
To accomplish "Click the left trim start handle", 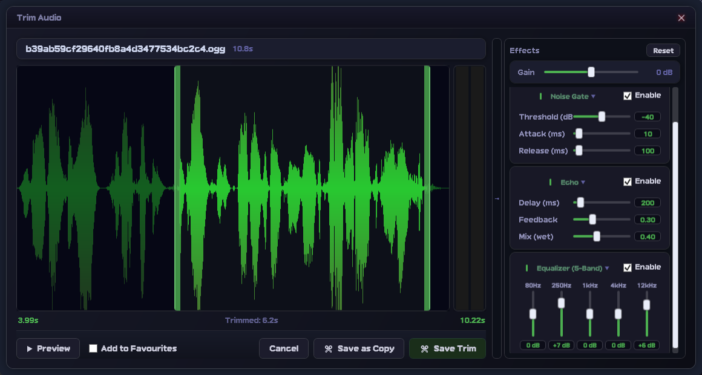I will click(x=177, y=188).
